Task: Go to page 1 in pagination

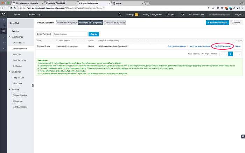Action: [230, 54]
